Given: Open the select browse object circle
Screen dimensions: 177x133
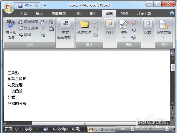Looking at the screenshot, I should coord(172,113).
